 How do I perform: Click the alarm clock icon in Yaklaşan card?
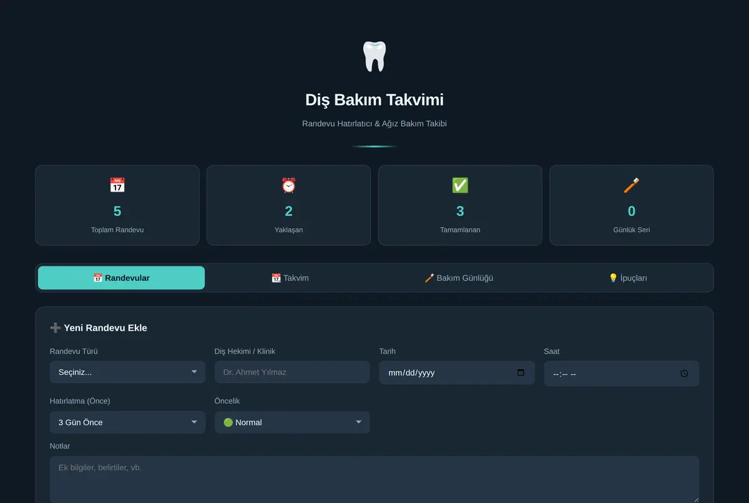pos(288,185)
